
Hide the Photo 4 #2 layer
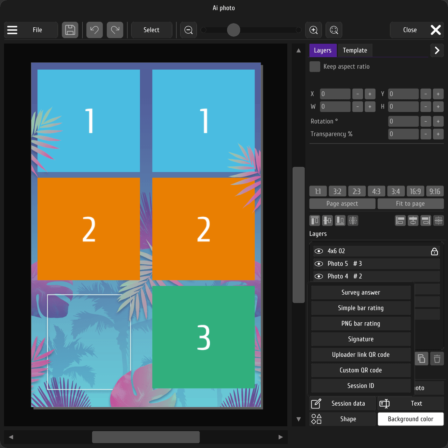click(x=319, y=276)
